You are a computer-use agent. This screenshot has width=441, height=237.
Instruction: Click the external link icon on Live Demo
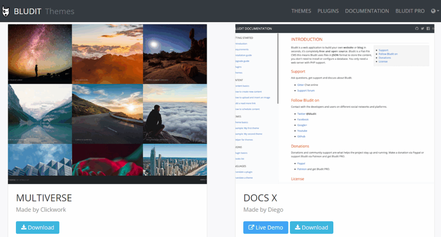pos(251,227)
